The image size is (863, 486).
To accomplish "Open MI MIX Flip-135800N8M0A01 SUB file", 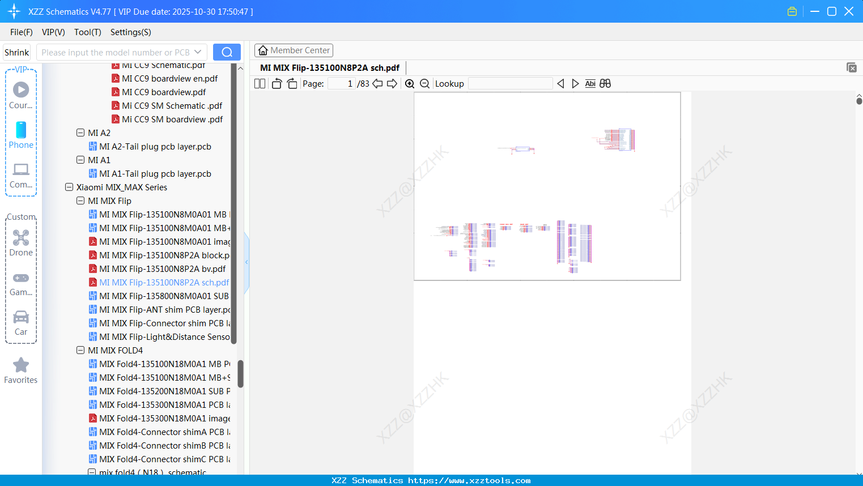I will [x=159, y=296].
